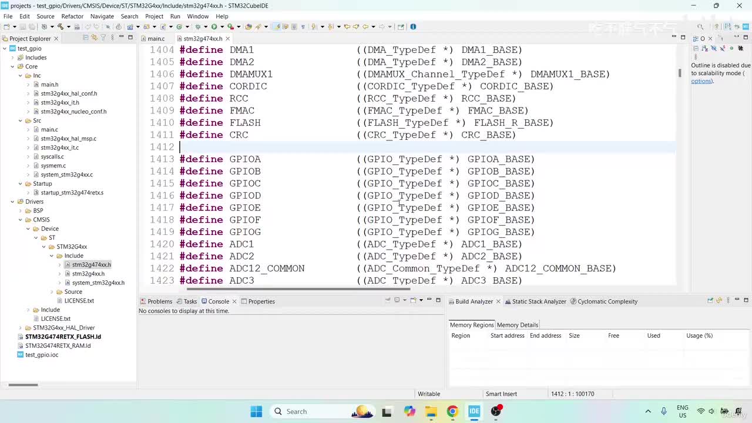Screen dimensions: 752x423
Task: Collapse the Core folder in tree
Action: 12,66
